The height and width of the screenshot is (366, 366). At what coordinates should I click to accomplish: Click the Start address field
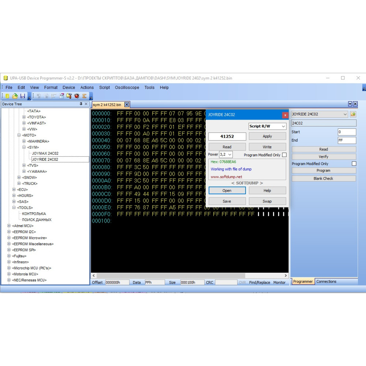(x=347, y=132)
